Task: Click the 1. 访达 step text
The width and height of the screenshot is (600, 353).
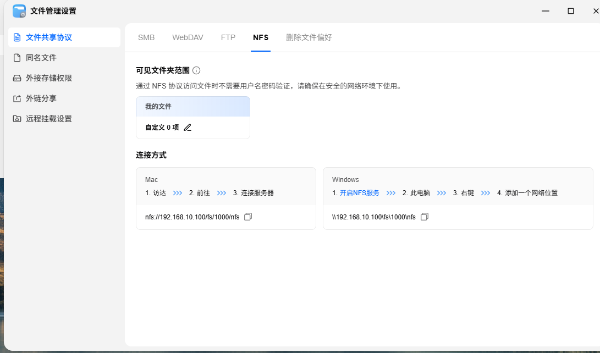Action: 156,193
